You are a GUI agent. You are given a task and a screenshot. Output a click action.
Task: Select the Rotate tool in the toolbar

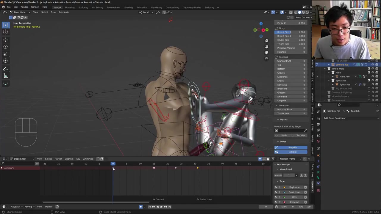click(5, 47)
